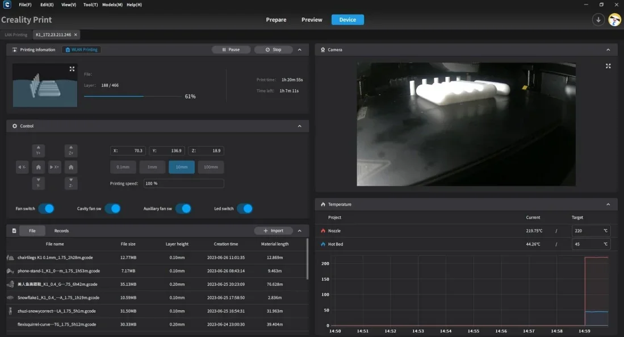Viewport: 624px width, 337px height.
Task: Collapse the Temperature panel
Action: (x=608, y=204)
